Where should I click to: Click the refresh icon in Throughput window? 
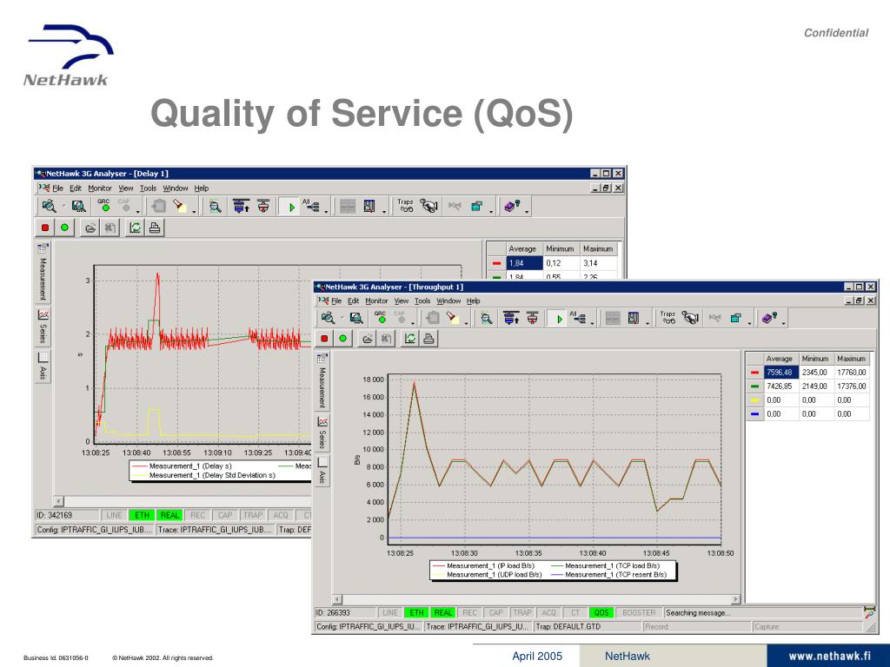pyautogui.click(x=410, y=339)
